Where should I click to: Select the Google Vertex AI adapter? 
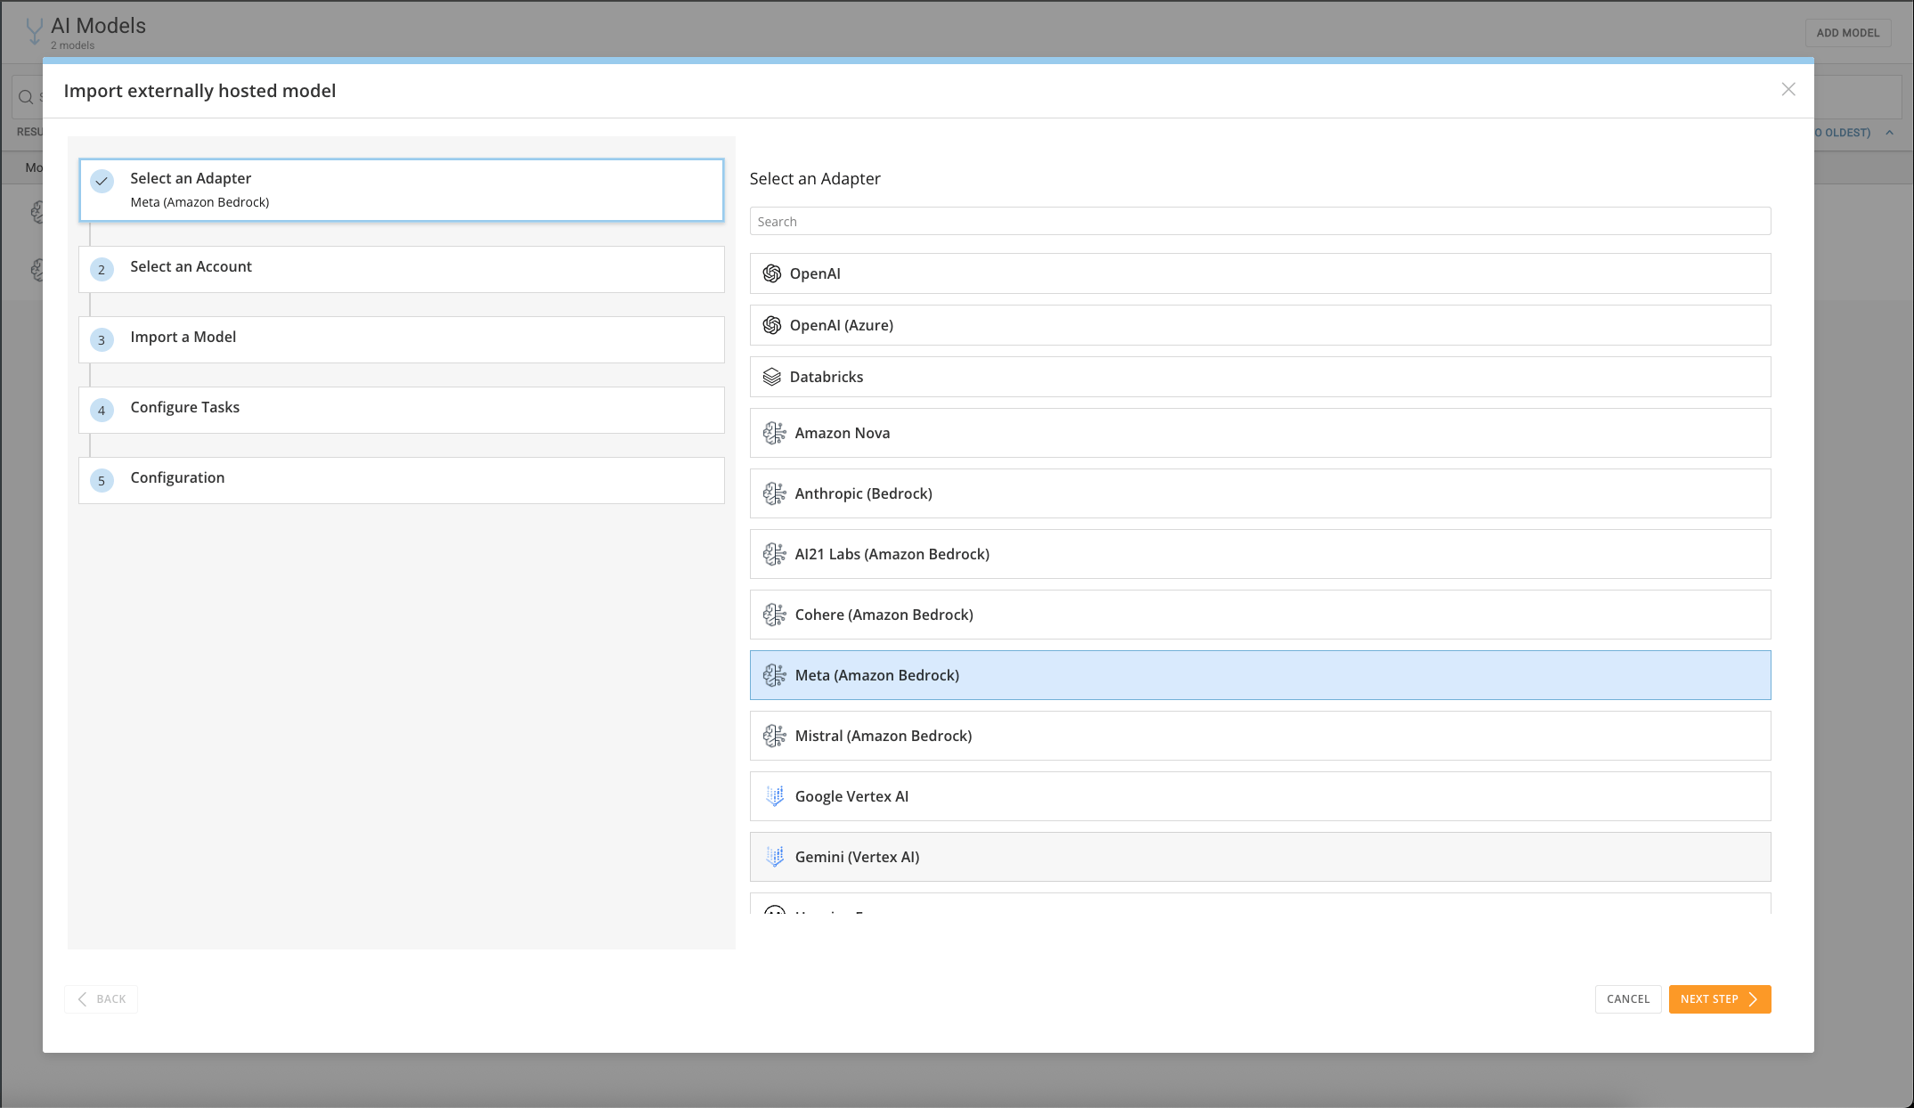pyautogui.click(x=1260, y=796)
